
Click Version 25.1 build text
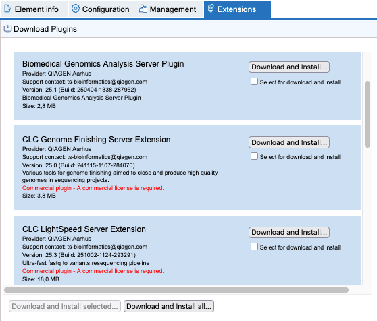[x=79, y=90]
